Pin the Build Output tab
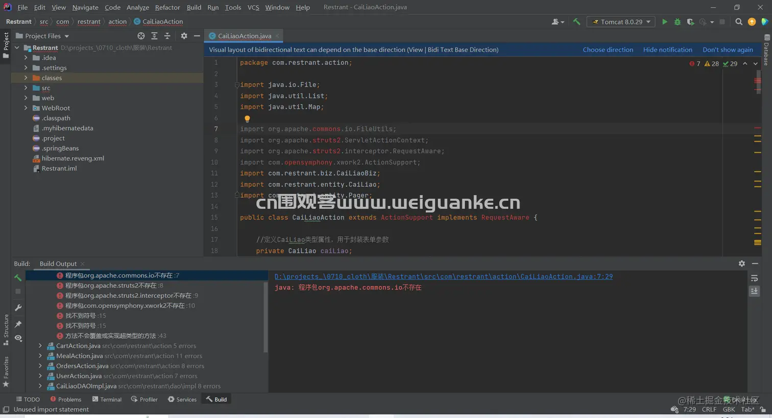Viewport: 772px width, 418px height. (x=18, y=324)
